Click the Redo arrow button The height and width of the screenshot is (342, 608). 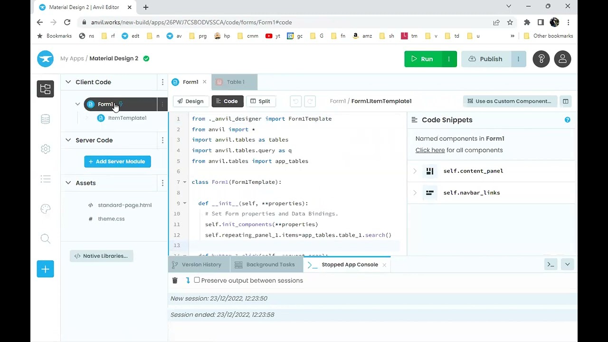tap(310, 101)
